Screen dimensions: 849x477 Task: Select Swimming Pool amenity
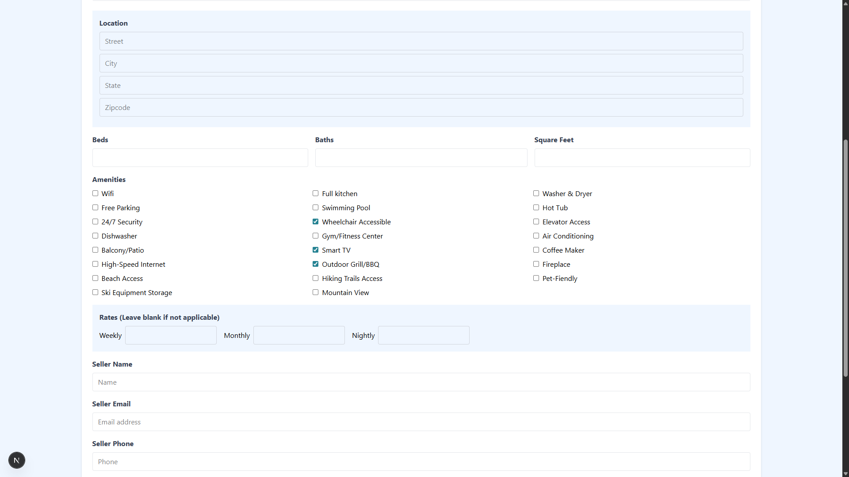pos(315,208)
